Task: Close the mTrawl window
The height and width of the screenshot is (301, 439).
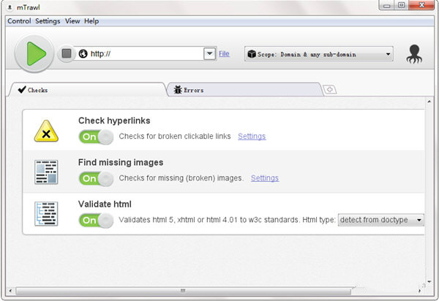Action: coord(421,5)
